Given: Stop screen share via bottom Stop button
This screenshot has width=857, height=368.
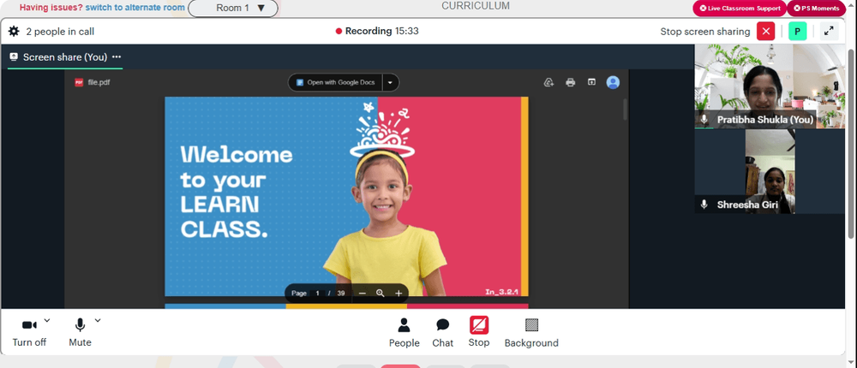Looking at the screenshot, I should coord(479,332).
